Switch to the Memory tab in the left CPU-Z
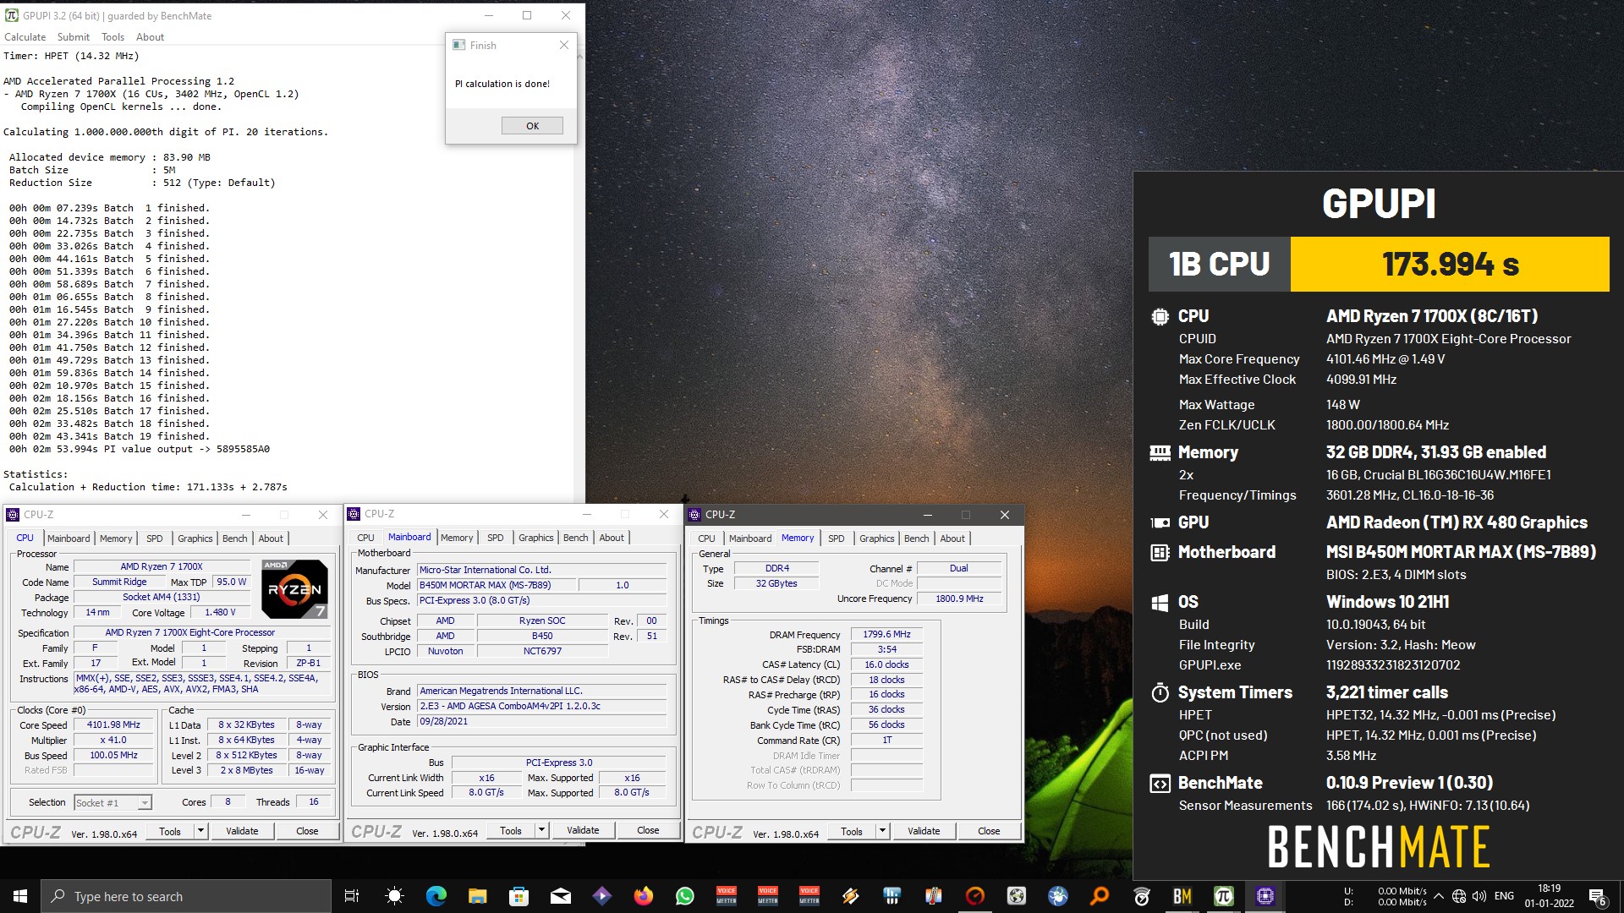Image resolution: width=1624 pixels, height=913 pixels. [x=116, y=539]
